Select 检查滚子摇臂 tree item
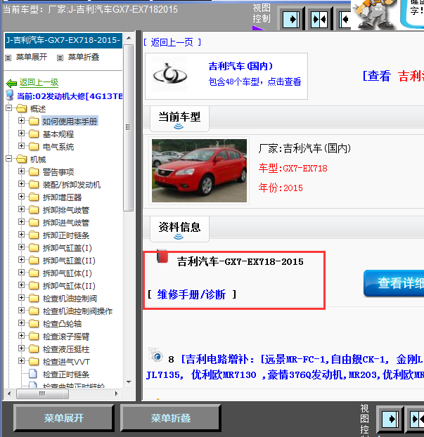Screen dimensions: 424x437 (66, 337)
